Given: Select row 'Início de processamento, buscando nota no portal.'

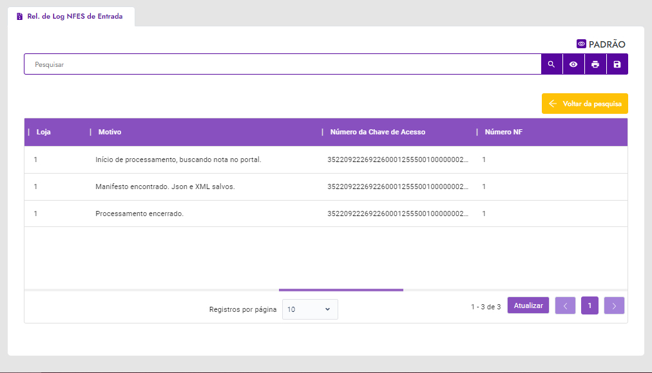Looking at the screenshot, I should pyautogui.click(x=325, y=159).
